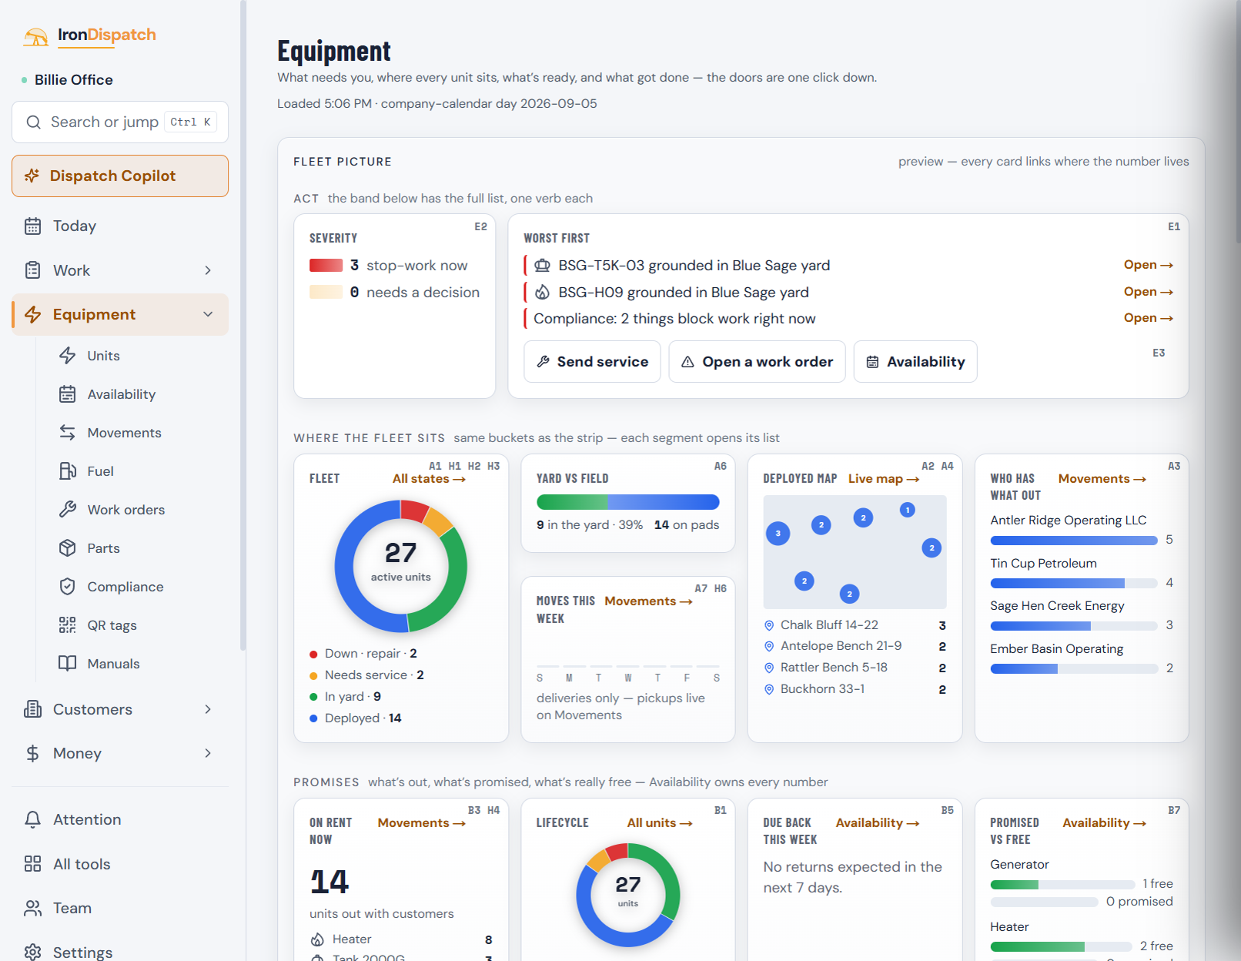Click the Movements arrows icon
1241x961 pixels.
tap(68, 432)
